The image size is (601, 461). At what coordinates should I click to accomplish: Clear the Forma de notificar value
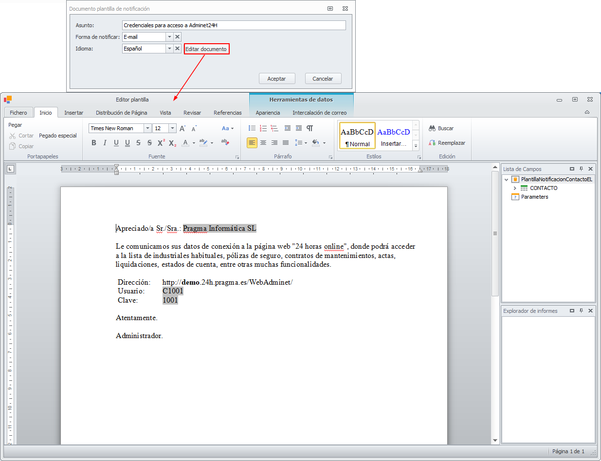(178, 37)
